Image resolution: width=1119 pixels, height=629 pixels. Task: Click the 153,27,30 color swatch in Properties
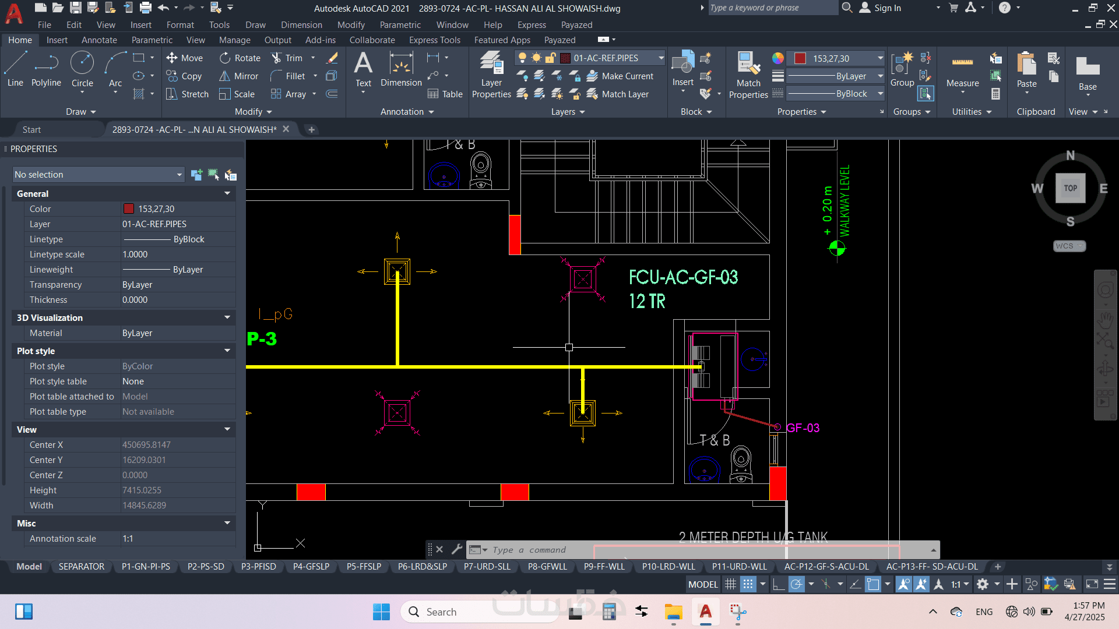coord(129,209)
